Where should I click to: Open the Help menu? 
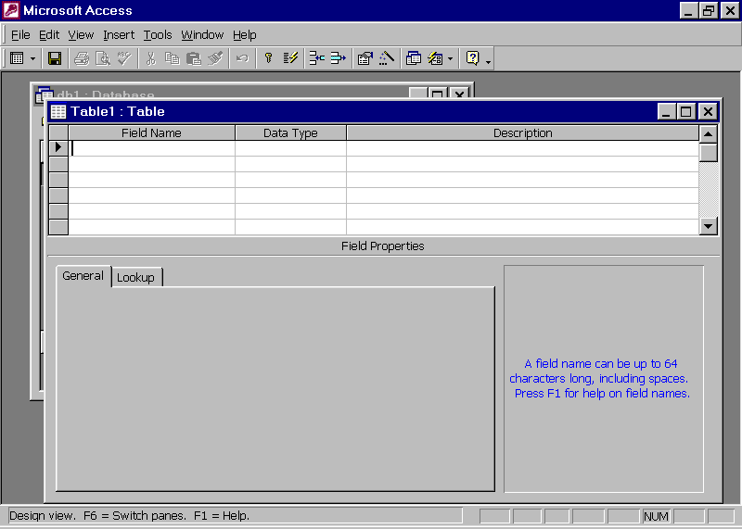pyautogui.click(x=244, y=35)
